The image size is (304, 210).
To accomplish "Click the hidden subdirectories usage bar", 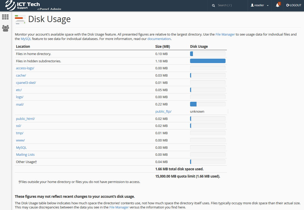I will pos(208,61).
